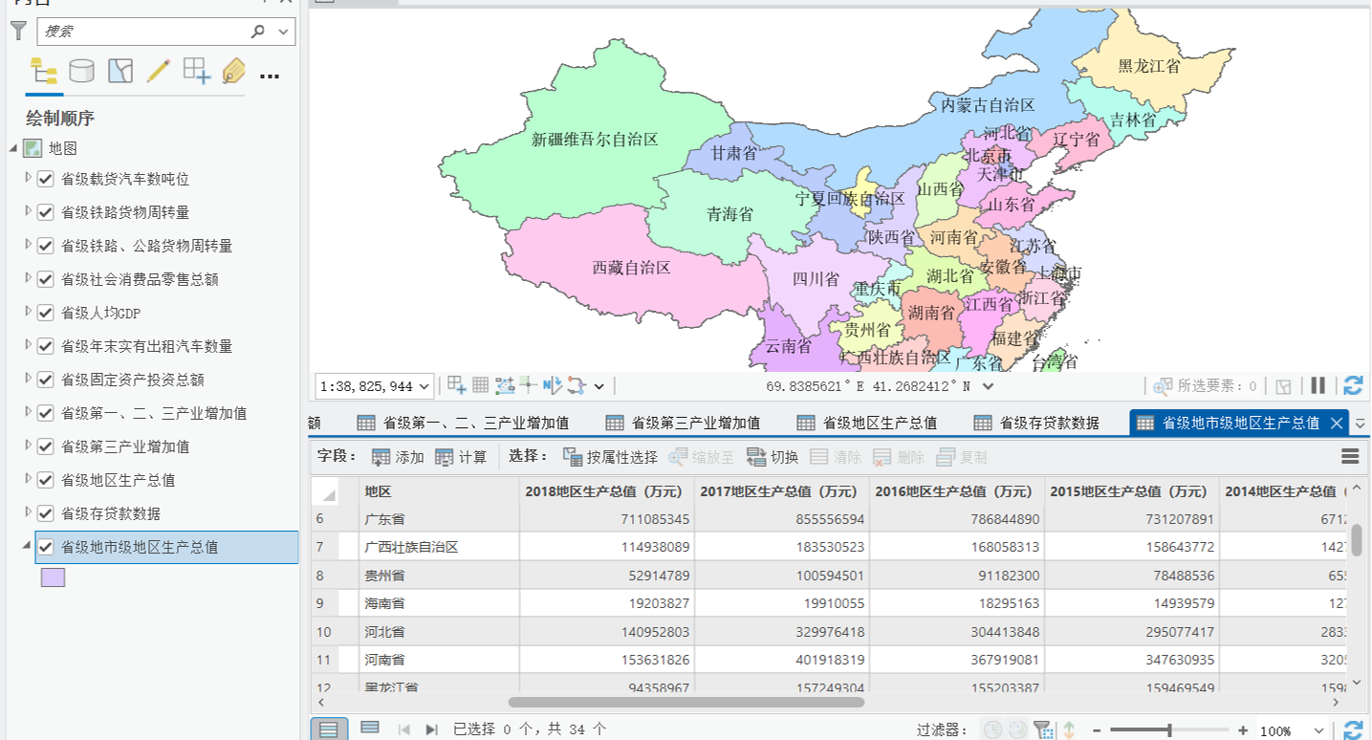Open more list options ellipsis

click(x=270, y=76)
